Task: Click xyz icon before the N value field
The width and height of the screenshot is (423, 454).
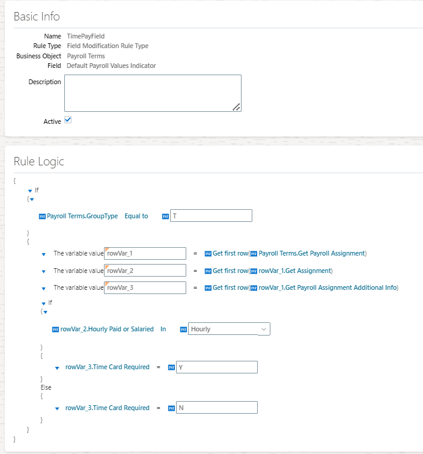Action: [x=172, y=408]
